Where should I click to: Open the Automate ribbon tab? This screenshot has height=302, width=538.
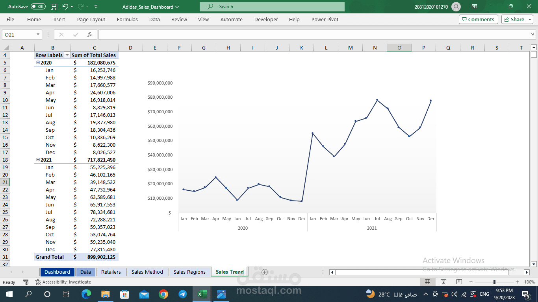point(232,19)
